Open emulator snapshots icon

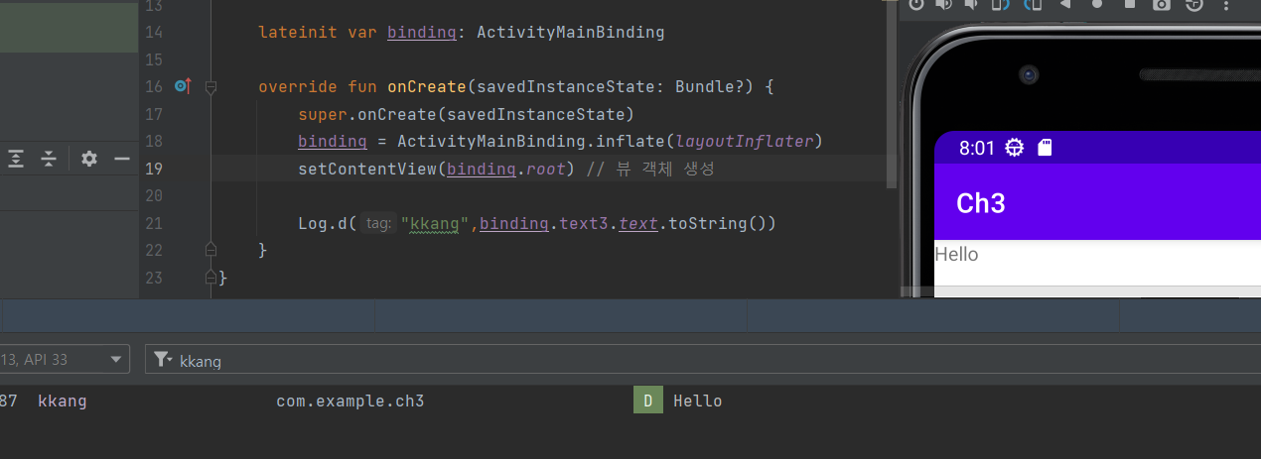pos(1194,4)
